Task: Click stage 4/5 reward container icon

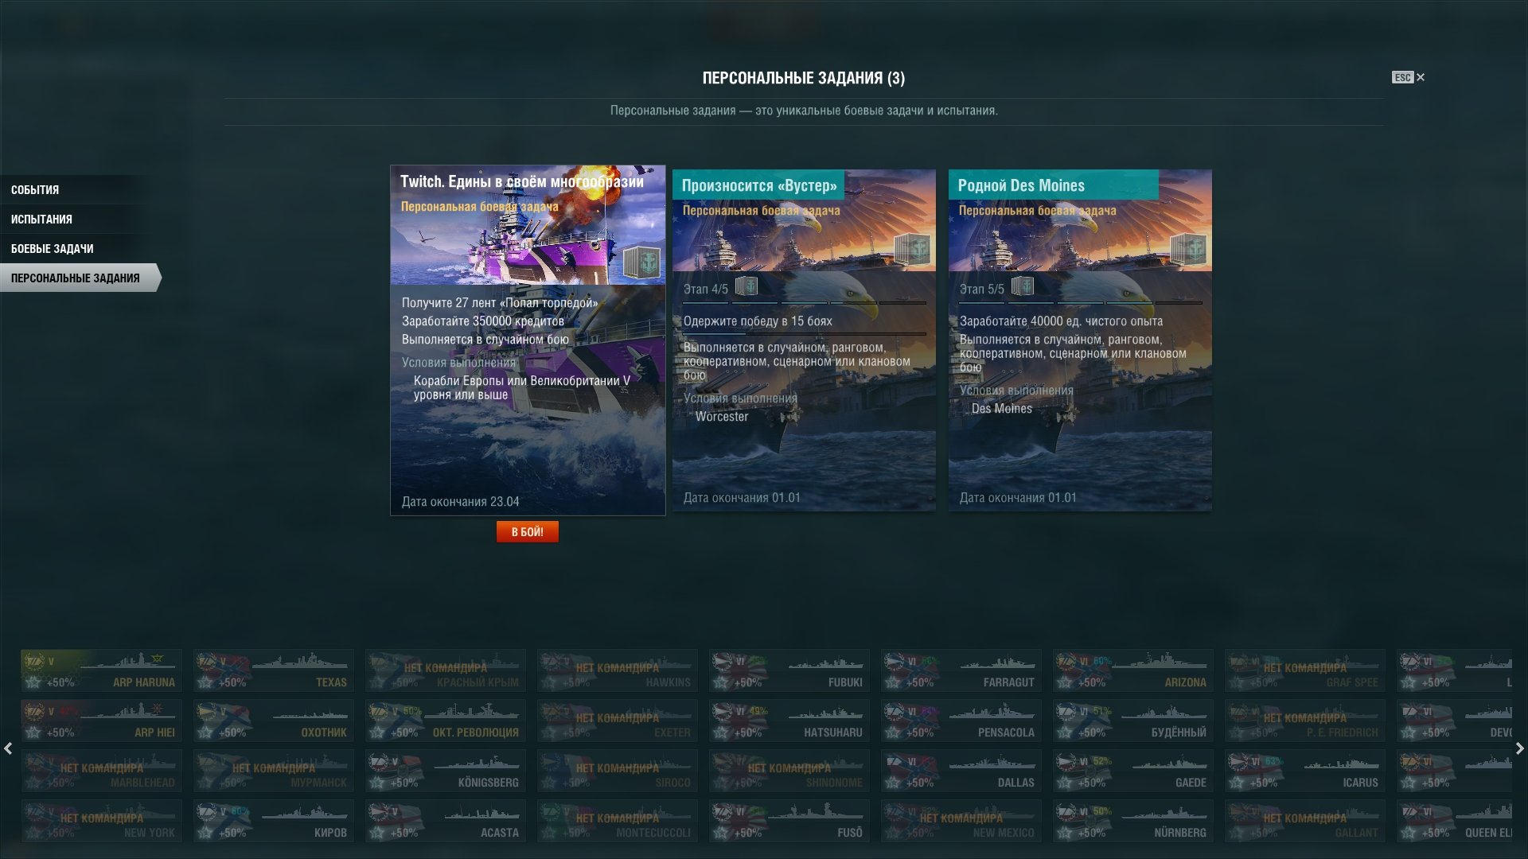Action: (746, 286)
